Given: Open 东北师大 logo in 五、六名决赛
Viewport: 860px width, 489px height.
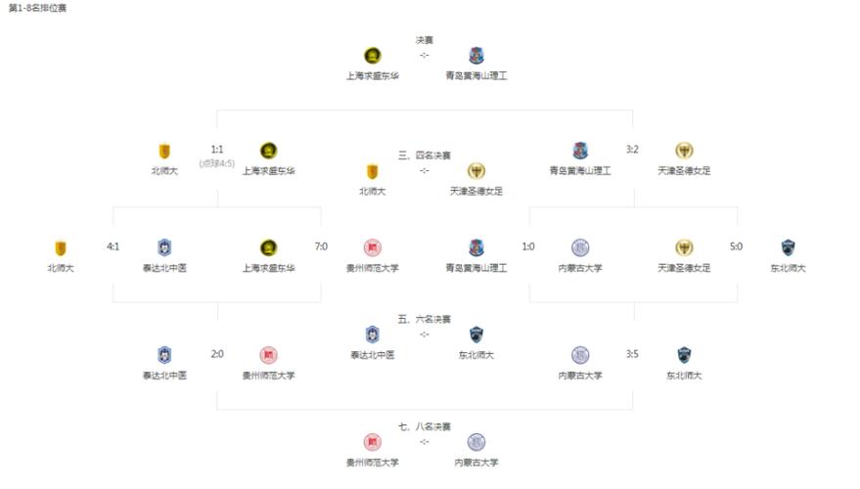Looking at the screenshot, I should click(x=476, y=335).
